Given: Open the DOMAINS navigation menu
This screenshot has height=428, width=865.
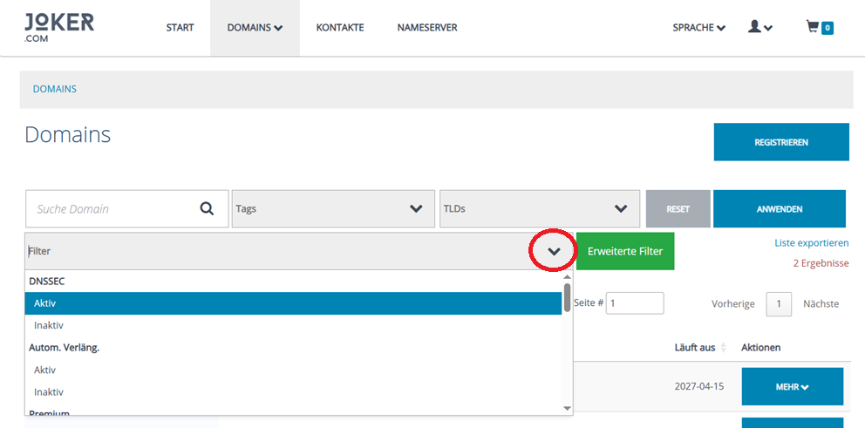Looking at the screenshot, I should 255,28.
